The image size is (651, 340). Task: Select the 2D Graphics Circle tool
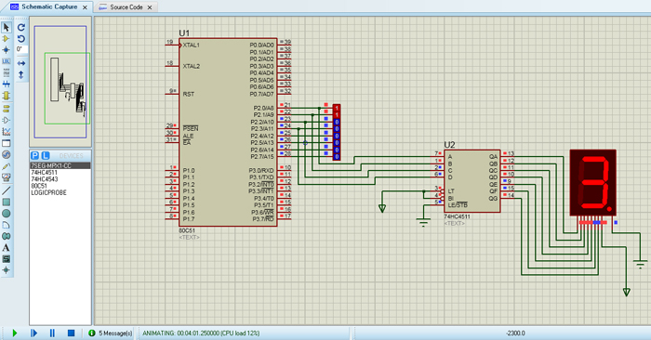[6, 214]
